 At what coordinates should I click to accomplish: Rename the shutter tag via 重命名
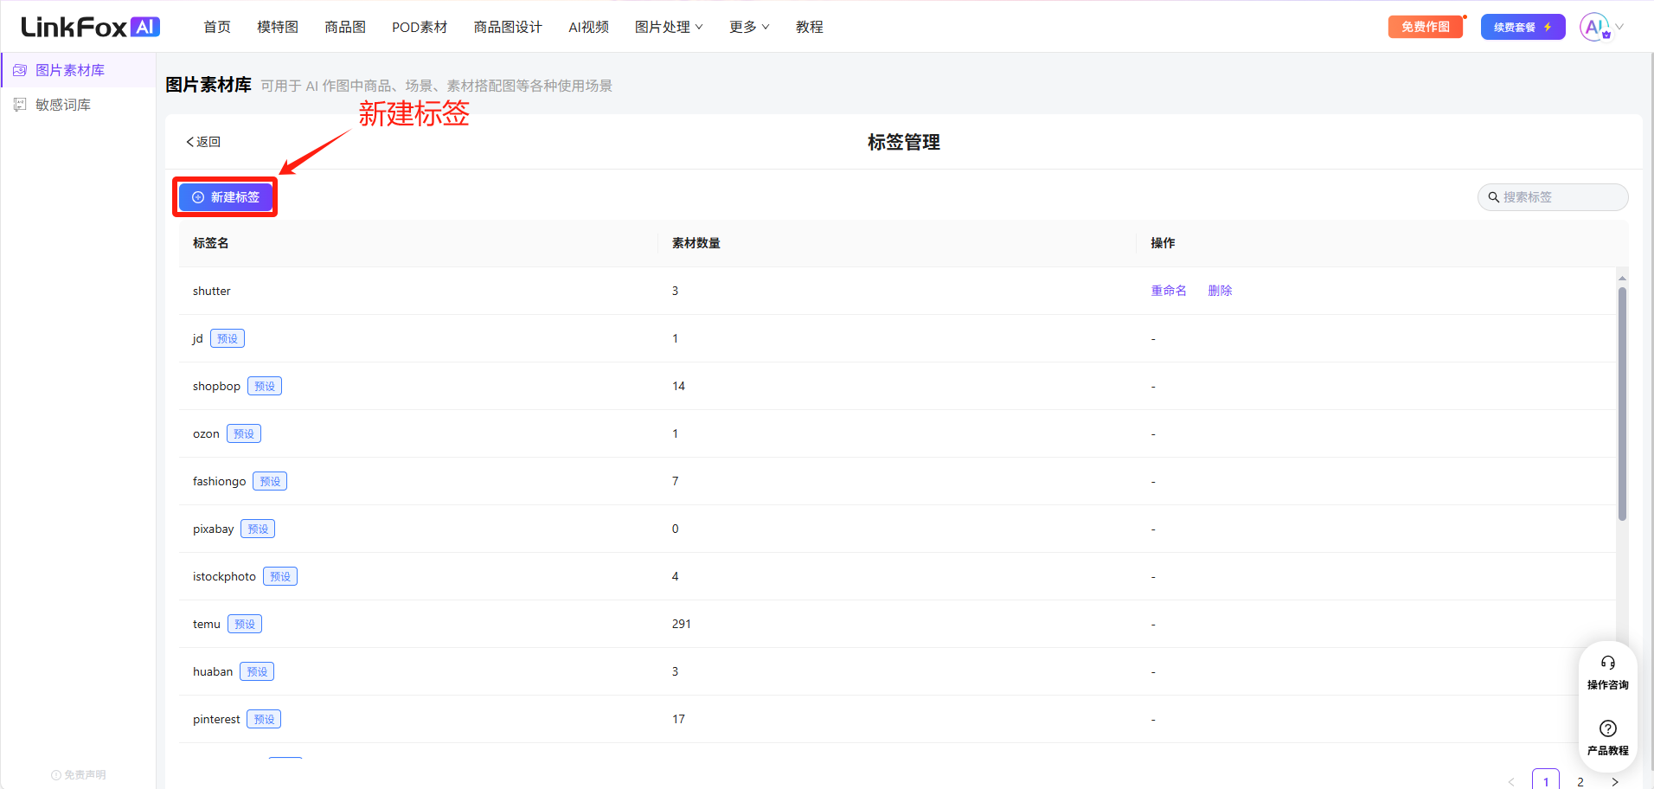point(1169,291)
